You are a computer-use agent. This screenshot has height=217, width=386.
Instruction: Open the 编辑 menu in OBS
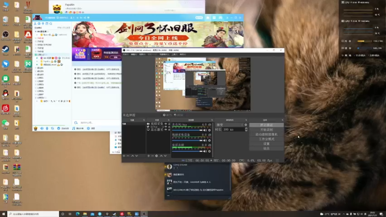[x=134, y=54]
